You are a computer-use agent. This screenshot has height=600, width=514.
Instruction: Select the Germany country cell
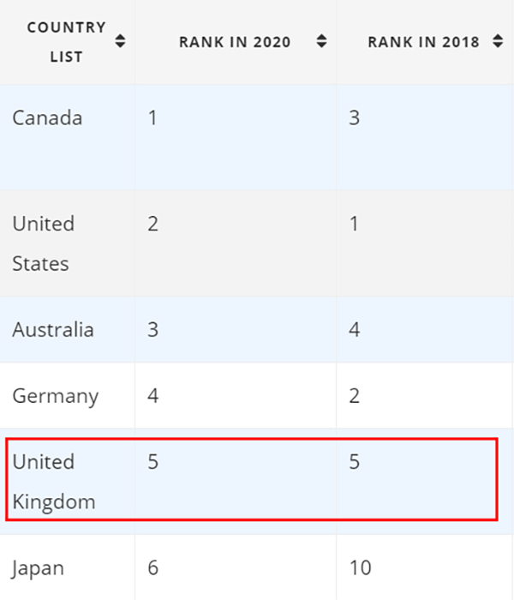(55, 396)
